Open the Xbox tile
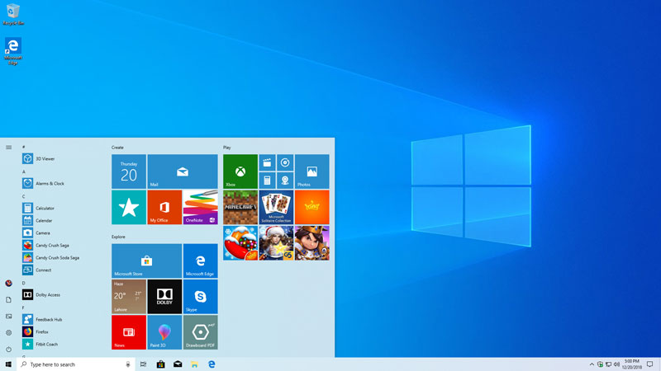The image size is (661, 371). point(240,171)
